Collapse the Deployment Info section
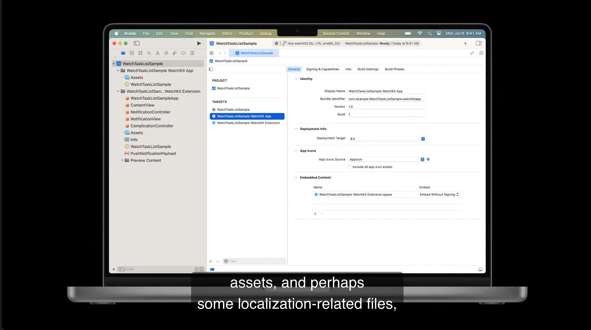591x330 pixels. pos(296,129)
